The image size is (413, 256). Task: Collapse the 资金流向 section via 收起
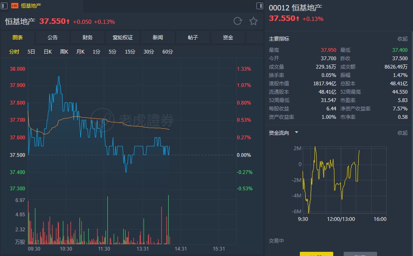402,133
